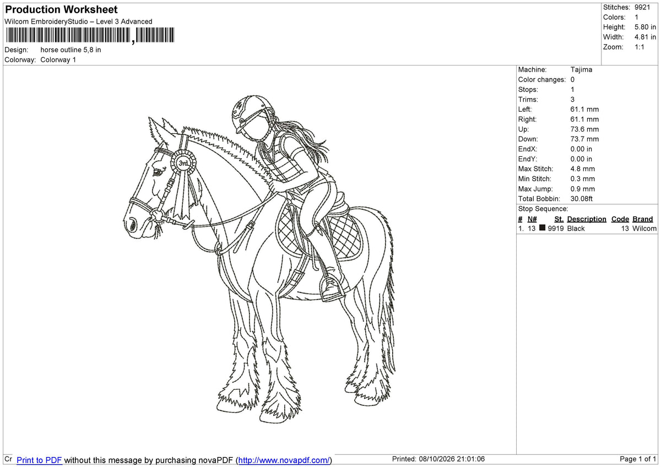Click 'Colorway 1' value
Viewport: 661px width, 467px height.
(58, 59)
